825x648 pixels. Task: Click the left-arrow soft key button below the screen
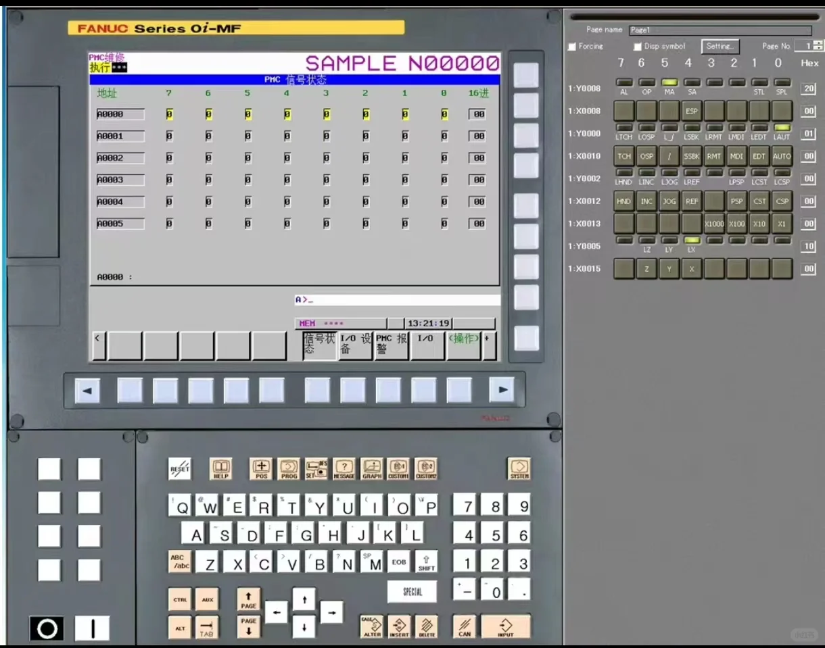point(87,391)
